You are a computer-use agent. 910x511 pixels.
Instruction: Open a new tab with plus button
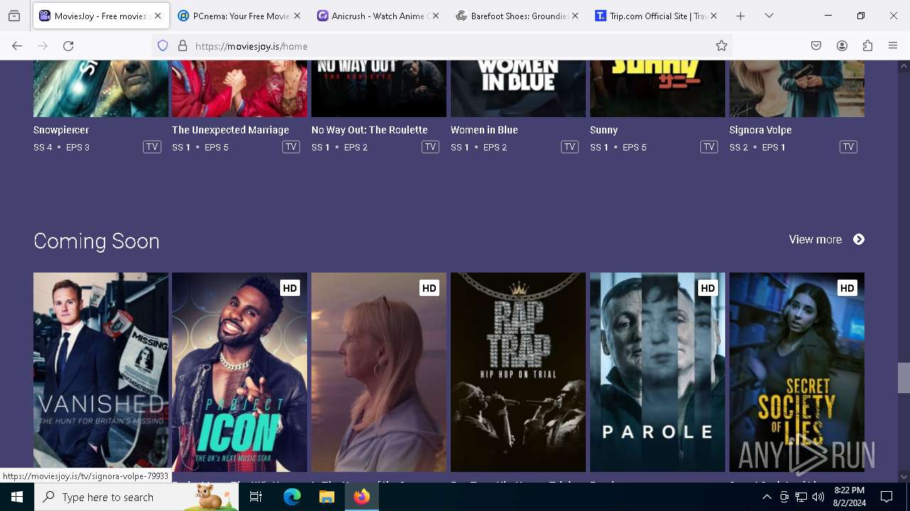pyautogui.click(x=740, y=16)
